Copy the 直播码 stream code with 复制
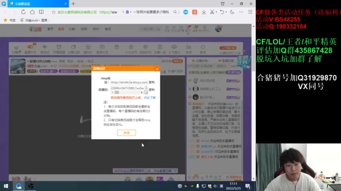Screen dimensions: 341x191 (152, 90)
